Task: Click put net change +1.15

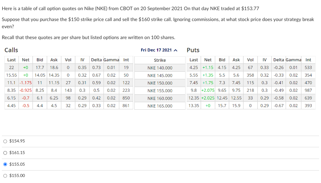Action: click(x=208, y=68)
